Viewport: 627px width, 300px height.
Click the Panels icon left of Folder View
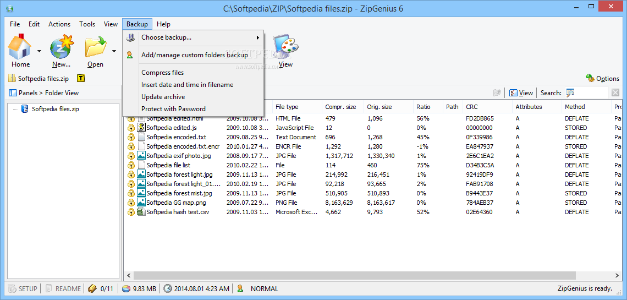[13, 93]
